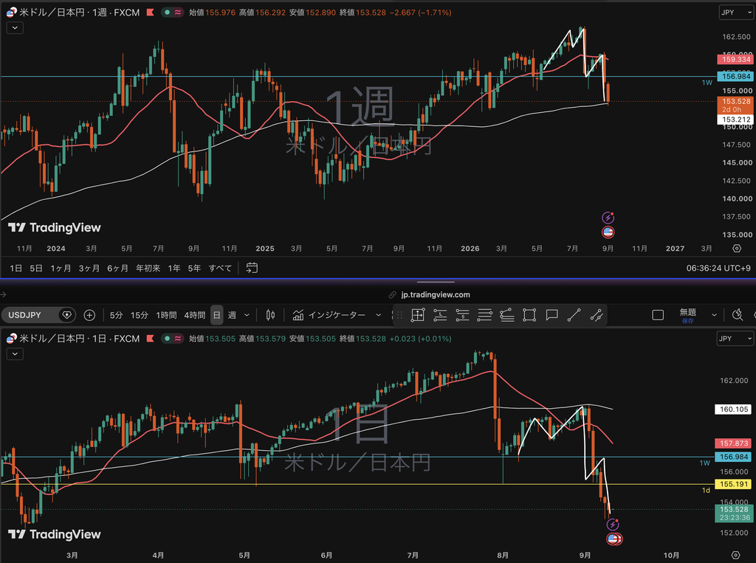Select the candlestick chart style icon
This screenshot has width=756, height=563.
click(270, 315)
